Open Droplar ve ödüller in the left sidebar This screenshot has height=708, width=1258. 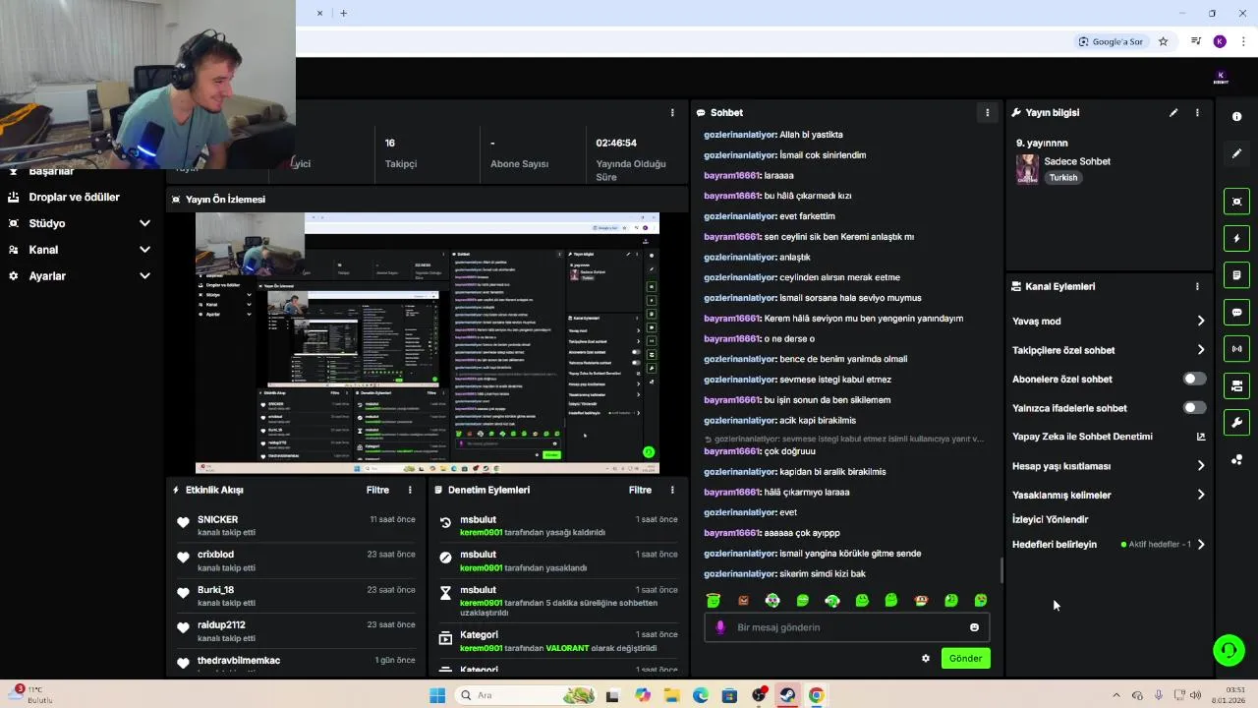[x=74, y=197]
